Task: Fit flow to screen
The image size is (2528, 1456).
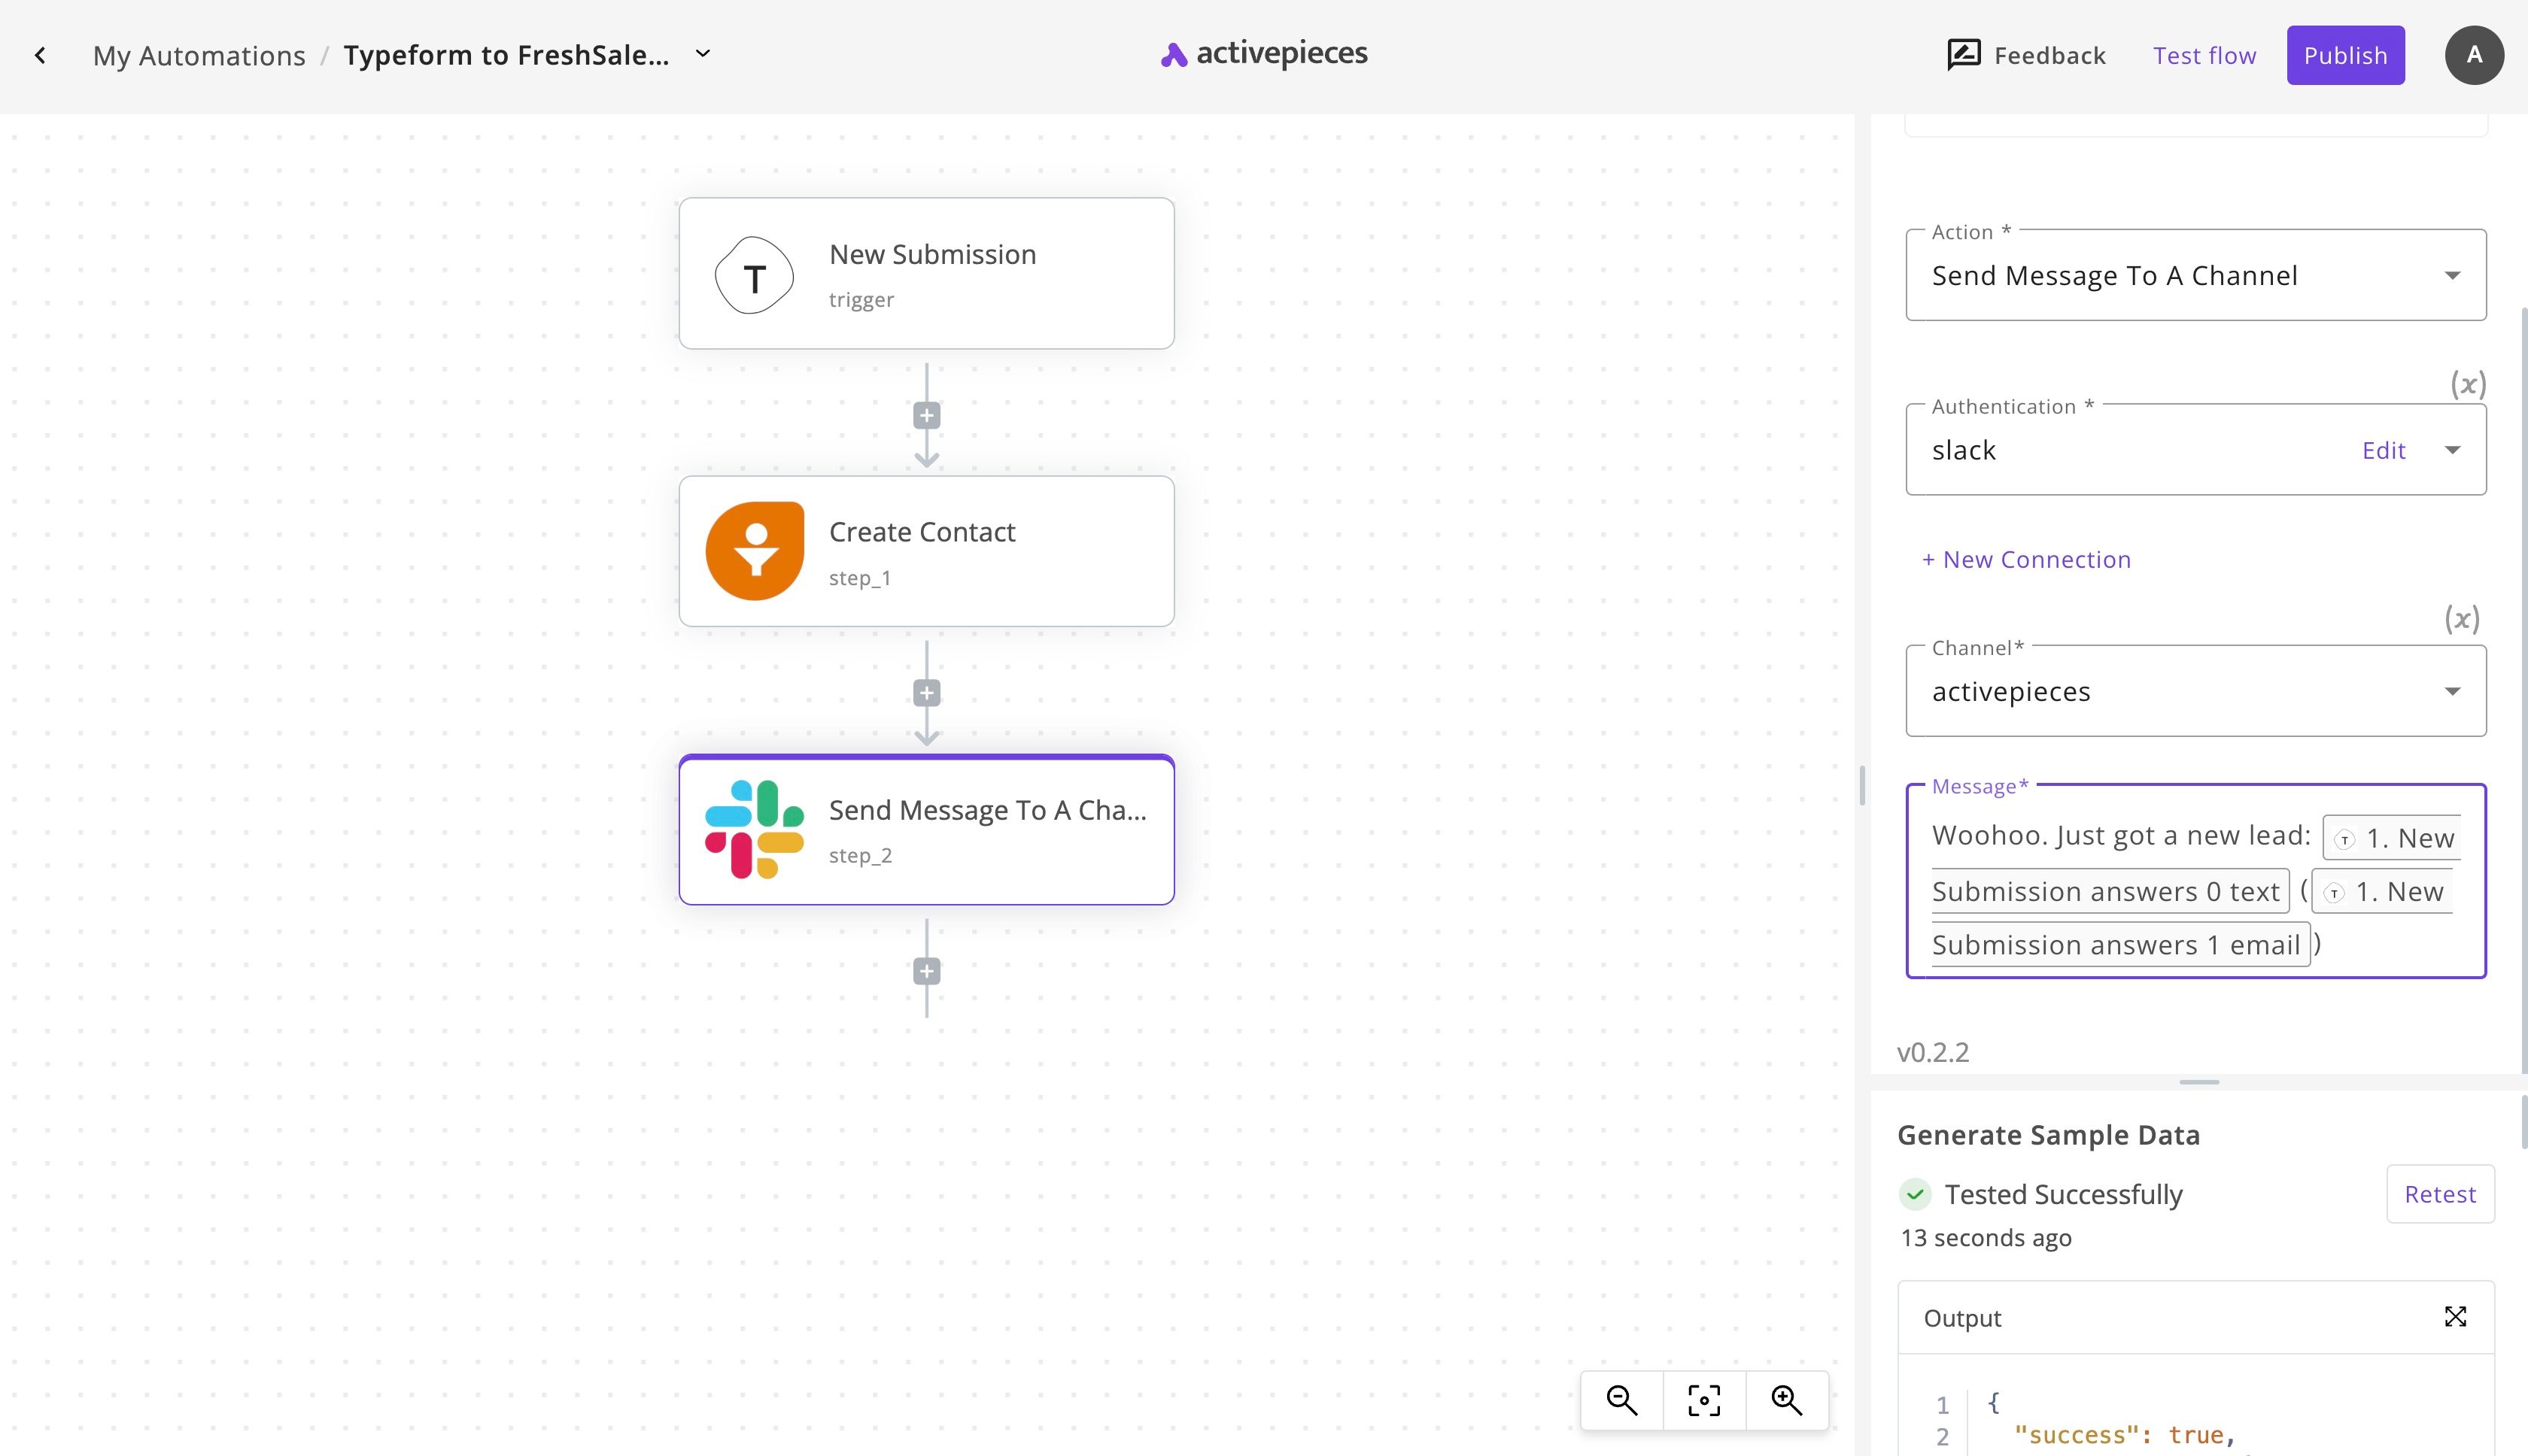Action: [1705, 1400]
